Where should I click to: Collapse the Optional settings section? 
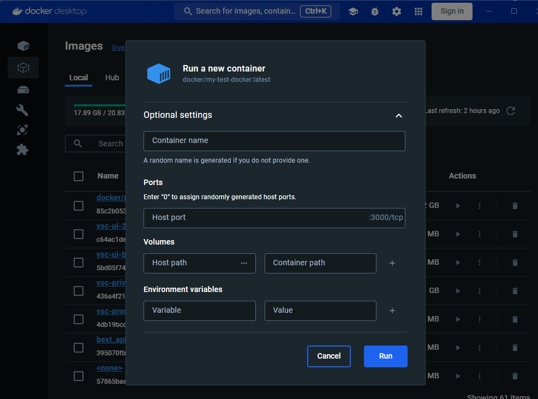tap(399, 116)
